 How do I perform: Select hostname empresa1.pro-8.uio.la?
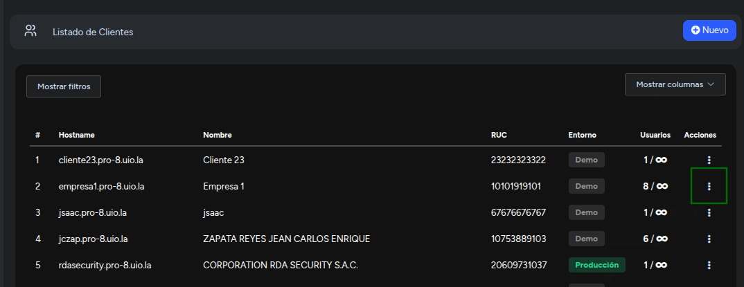click(102, 187)
